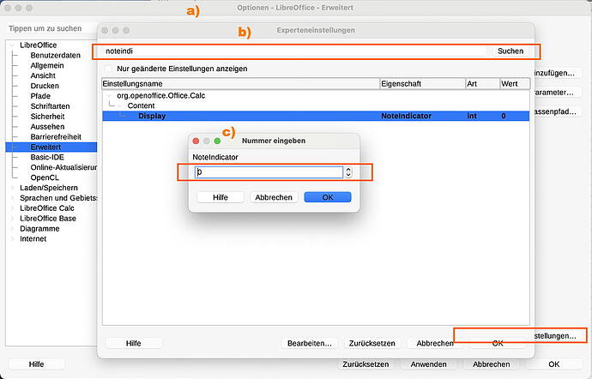Select Pfade in options tree

40,96
